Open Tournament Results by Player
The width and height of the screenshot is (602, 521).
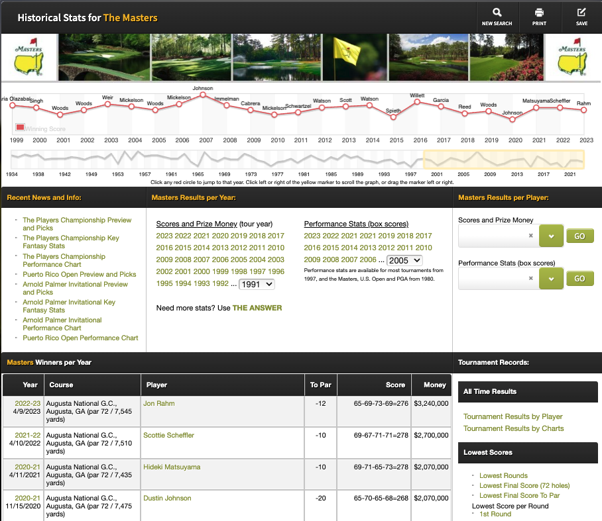513,416
